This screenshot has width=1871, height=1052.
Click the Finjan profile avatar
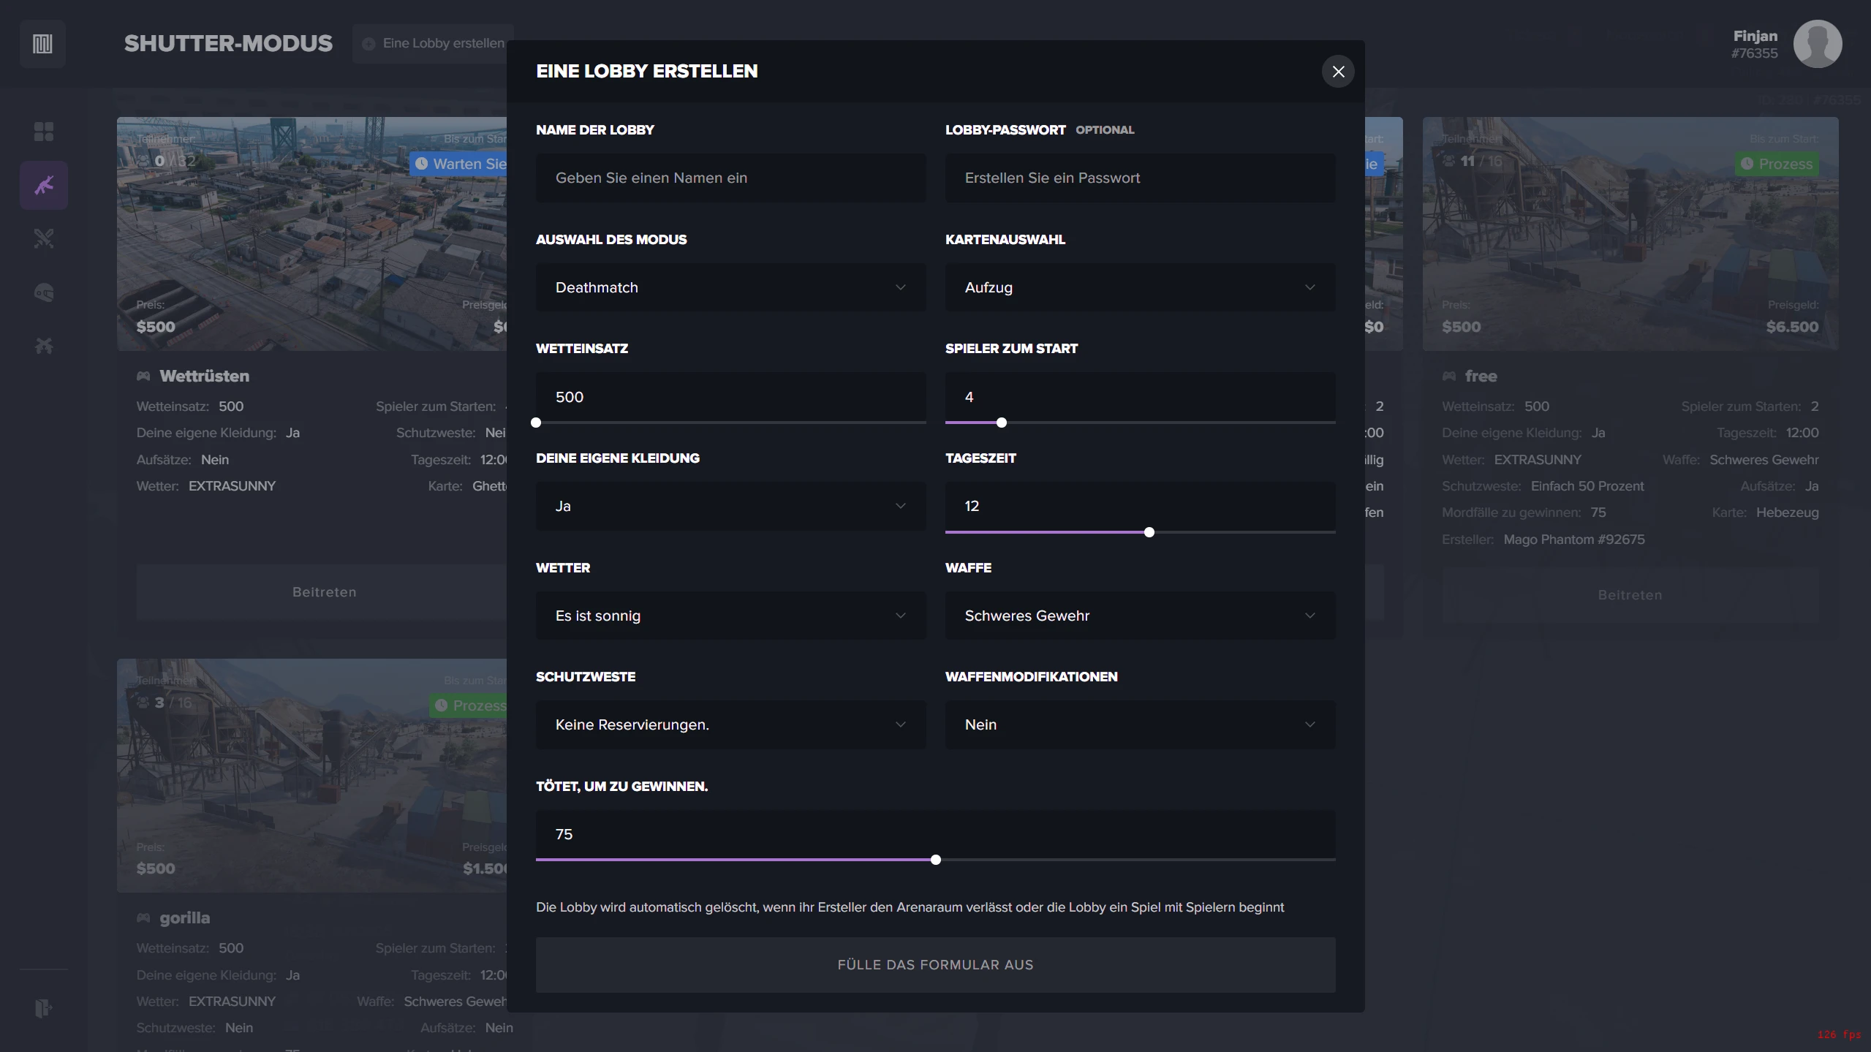tap(1817, 44)
